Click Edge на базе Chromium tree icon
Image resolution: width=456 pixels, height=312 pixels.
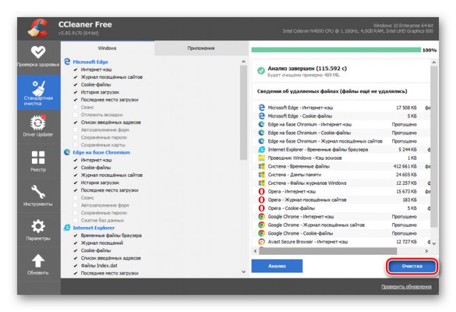point(67,152)
